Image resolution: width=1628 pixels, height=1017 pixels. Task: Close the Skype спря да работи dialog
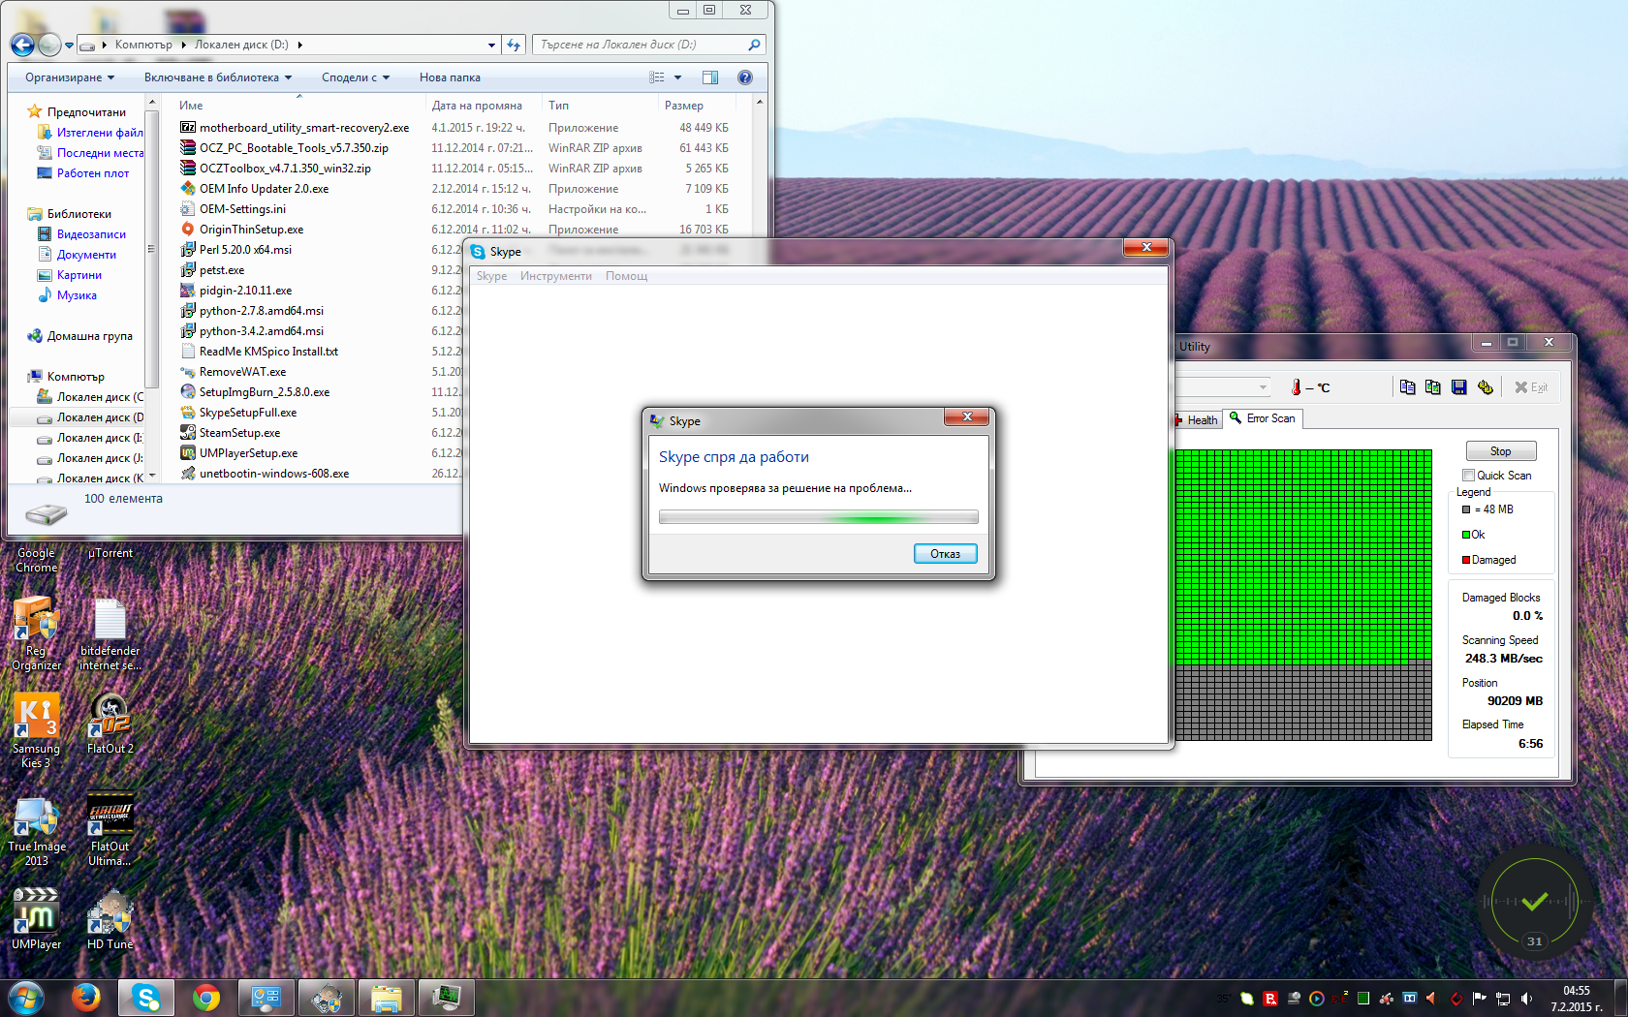tap(967, 416)
